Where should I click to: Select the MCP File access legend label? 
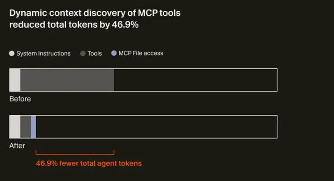(141, 53)
